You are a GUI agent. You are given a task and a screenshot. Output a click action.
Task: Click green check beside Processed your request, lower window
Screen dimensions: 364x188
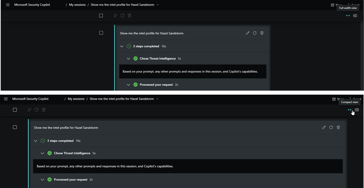(x=49, y=179)
